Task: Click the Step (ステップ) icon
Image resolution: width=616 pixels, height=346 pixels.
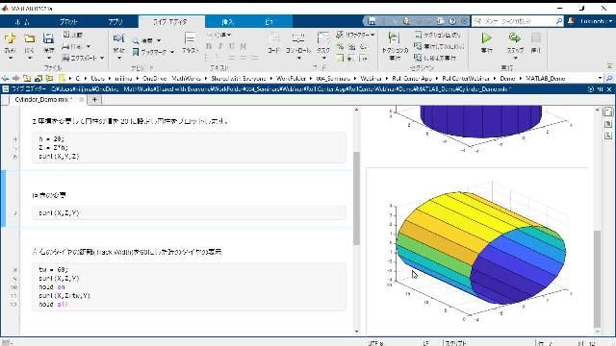Action: click(x=515, y=38)
